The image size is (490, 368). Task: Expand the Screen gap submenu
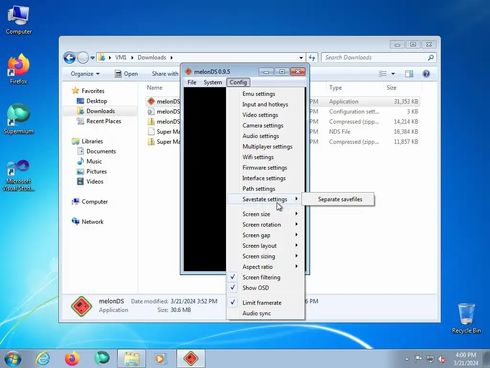(x=266, y=235)
